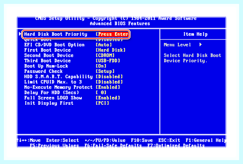
Task: Click the F1:General Help footer hint
Action: (x=206, y=140)
